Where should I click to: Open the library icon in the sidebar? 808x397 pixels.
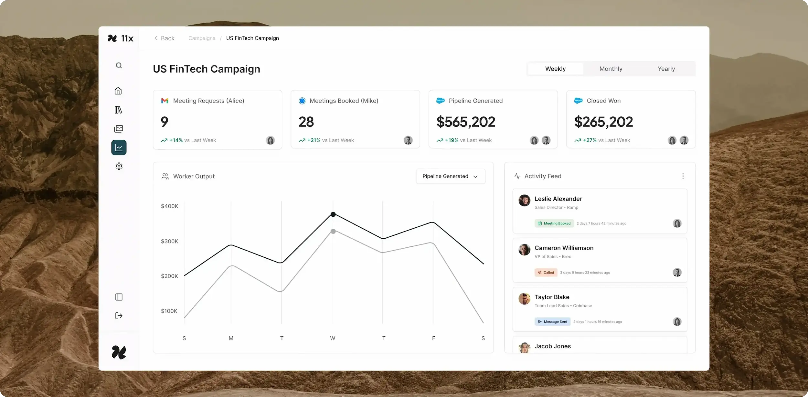click(x=118, y=110)
